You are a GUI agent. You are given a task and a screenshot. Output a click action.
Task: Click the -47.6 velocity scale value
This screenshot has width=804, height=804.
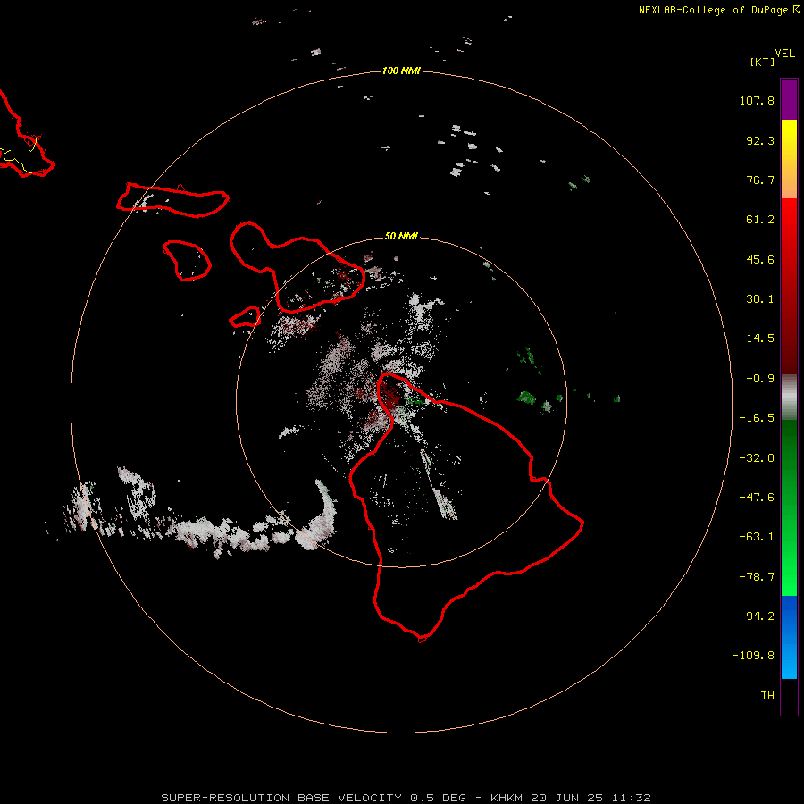click(x=757, y=498)
